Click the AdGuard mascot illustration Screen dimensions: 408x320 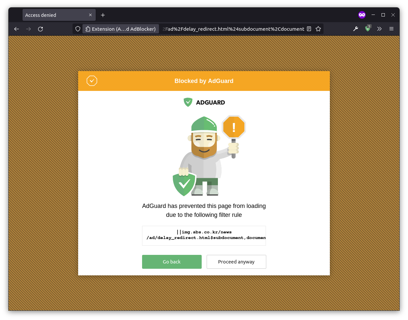pyautogui.click(x=209, y=156)
